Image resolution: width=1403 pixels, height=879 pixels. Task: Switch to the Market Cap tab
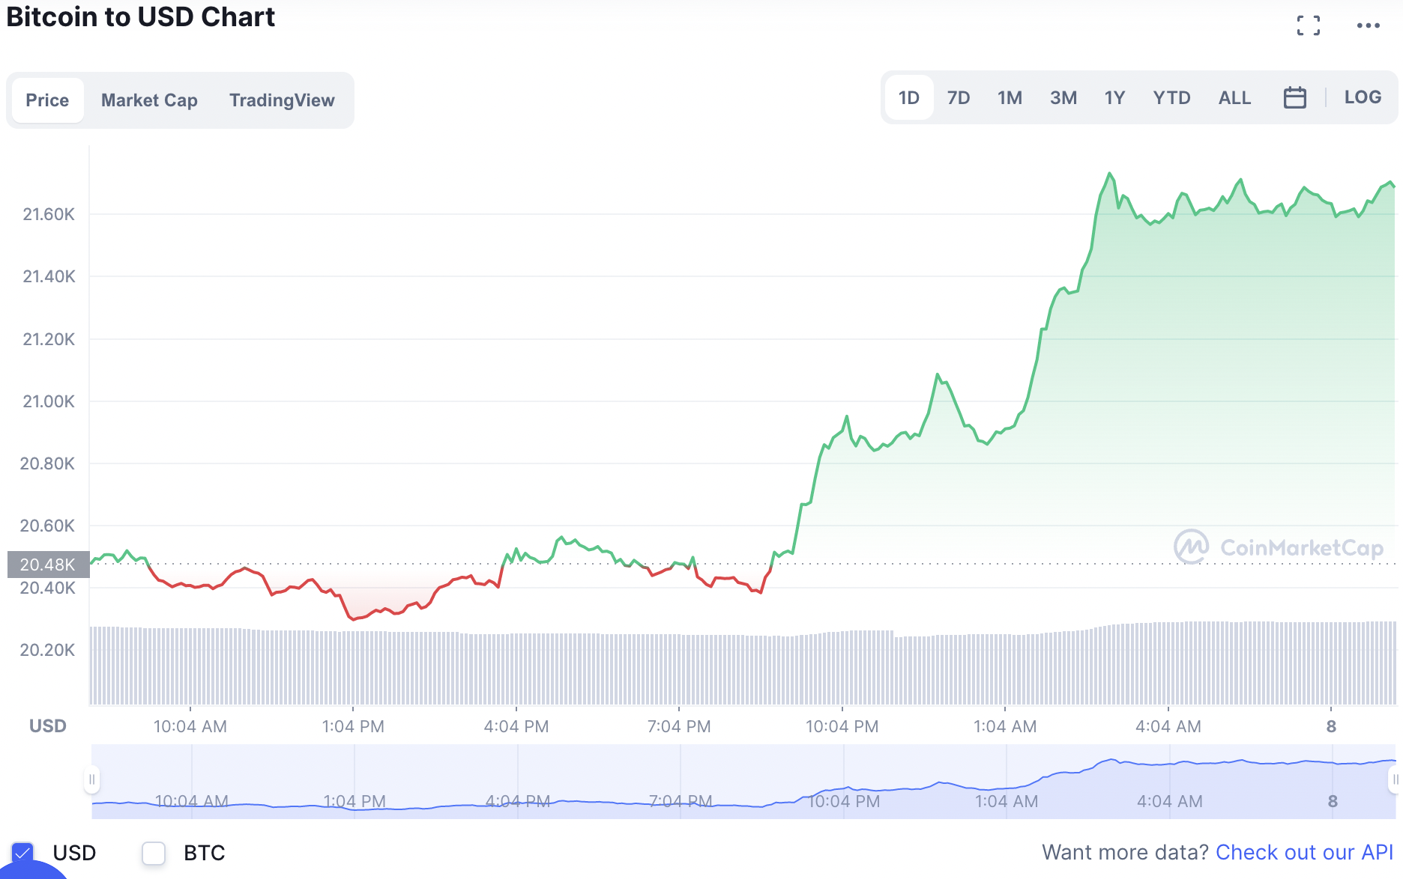pos(149,100)
